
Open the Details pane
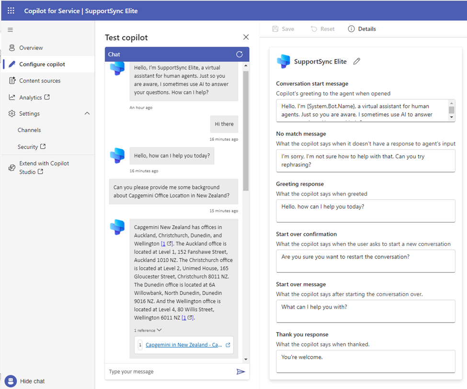[x=362, y=29]
